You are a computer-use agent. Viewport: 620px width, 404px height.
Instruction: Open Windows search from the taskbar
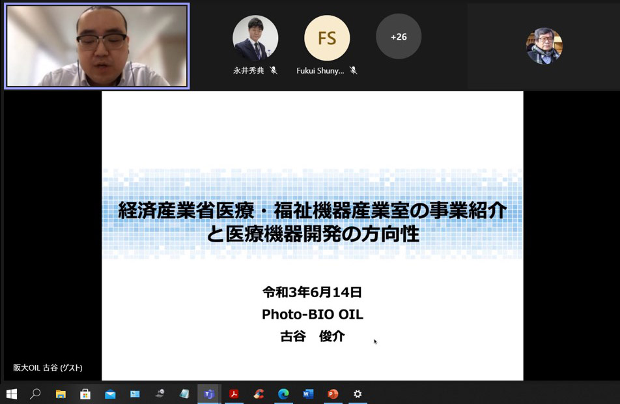point(36,394)
